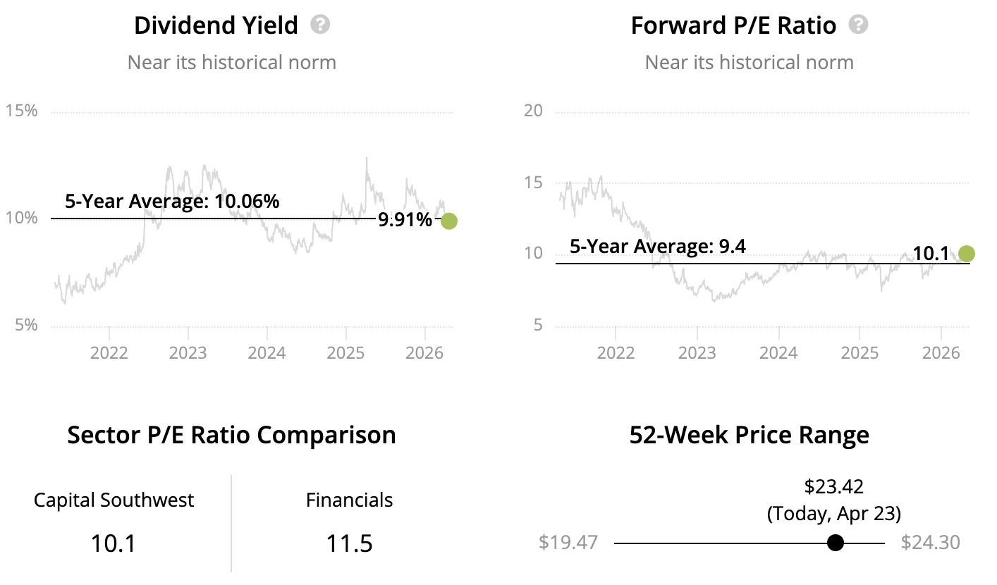This screenshot has height=585, width=997.
Task: Click the 52-Week Price Range heading
Action: [749, 435]
